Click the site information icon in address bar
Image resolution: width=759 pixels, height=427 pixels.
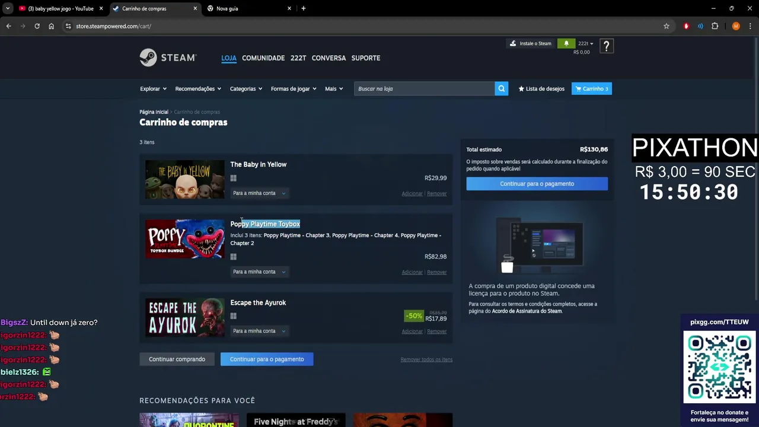[x=68, y=26]
